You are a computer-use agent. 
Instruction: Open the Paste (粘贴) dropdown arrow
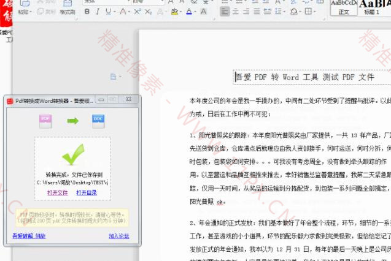[31, 12]
